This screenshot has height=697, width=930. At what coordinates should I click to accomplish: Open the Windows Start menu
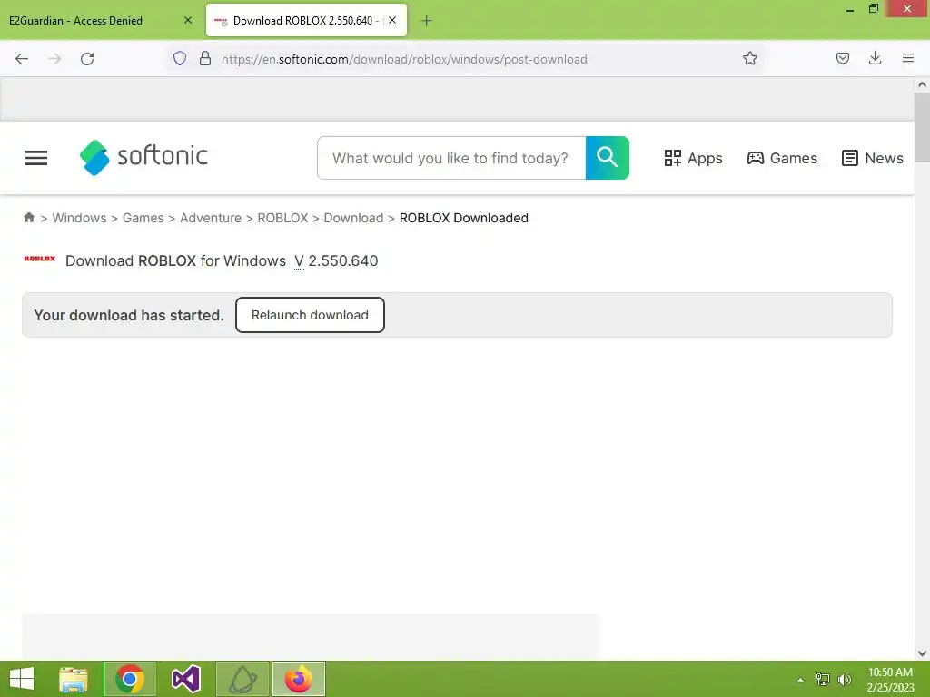[x=22, y=679]
